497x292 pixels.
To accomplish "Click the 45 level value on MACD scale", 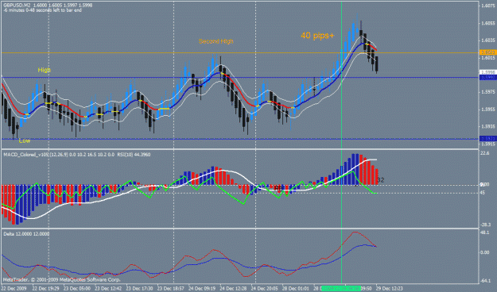I will [483, 192].
